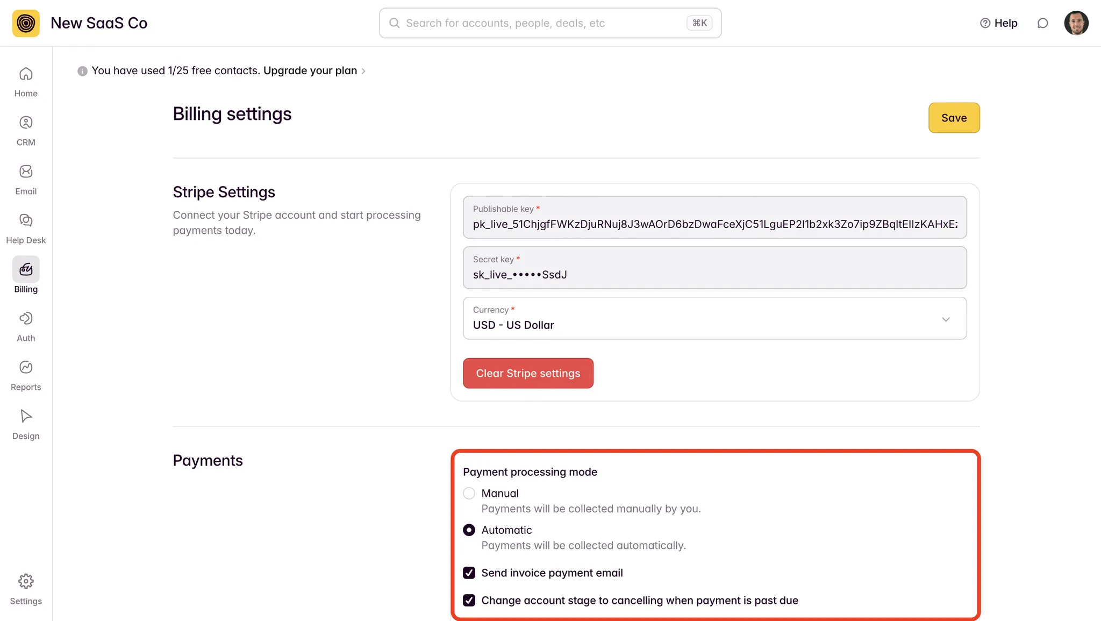Image resolution: width=1101 pixels, height=621 pixels.
Task: Open the Email sidebar section
Action: pyautogui.click(x=26, y=172)
